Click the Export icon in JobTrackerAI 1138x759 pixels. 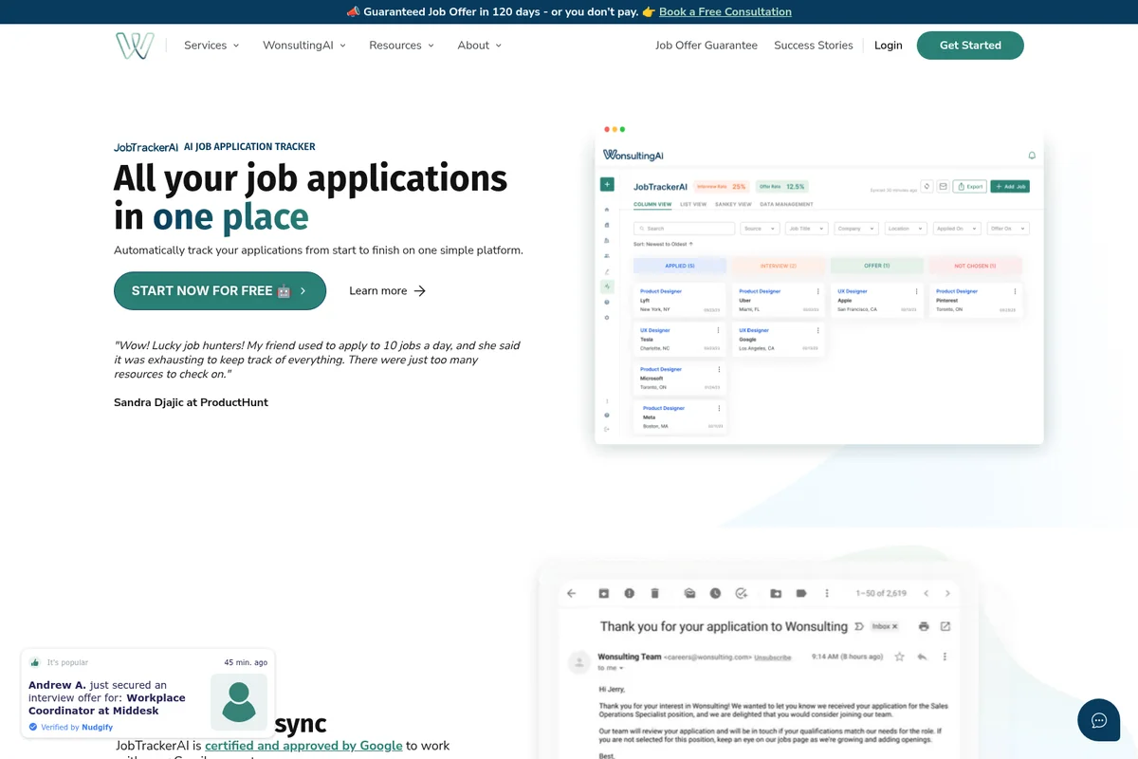(x=969, y=187)
